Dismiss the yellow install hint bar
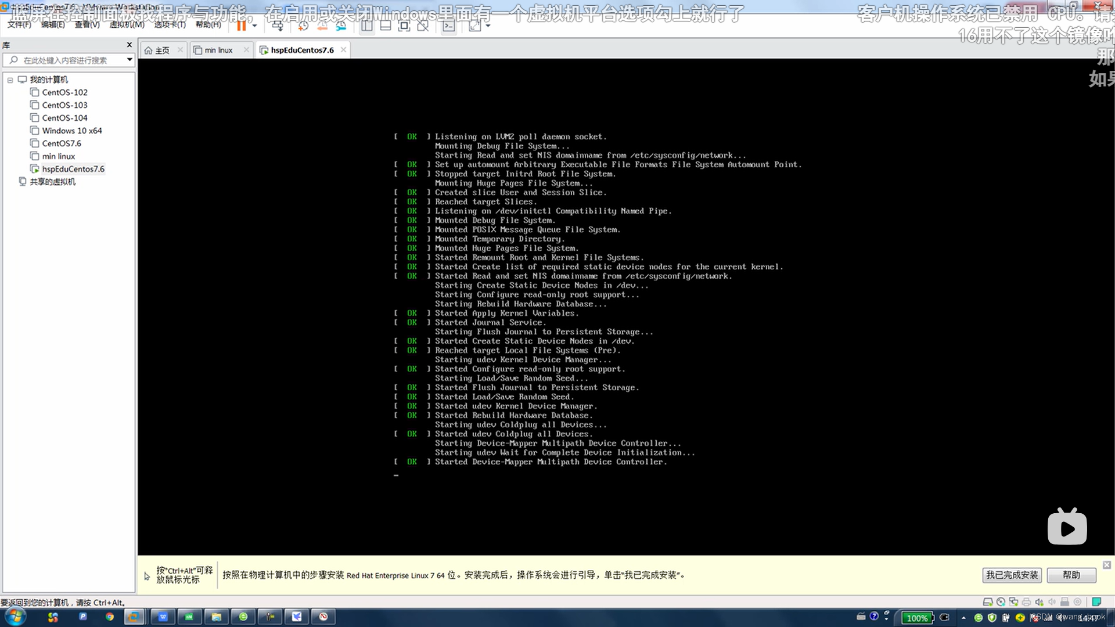 tap(1107, 565)
